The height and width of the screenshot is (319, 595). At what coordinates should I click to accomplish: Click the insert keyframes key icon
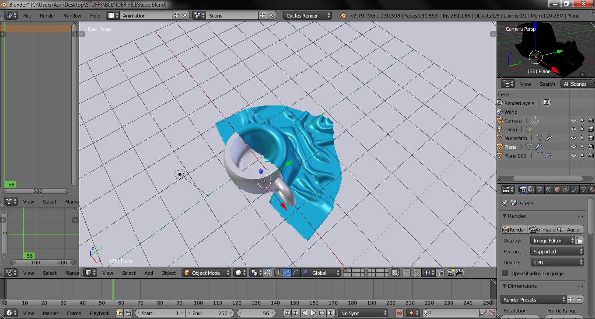[x=483, y=313]
